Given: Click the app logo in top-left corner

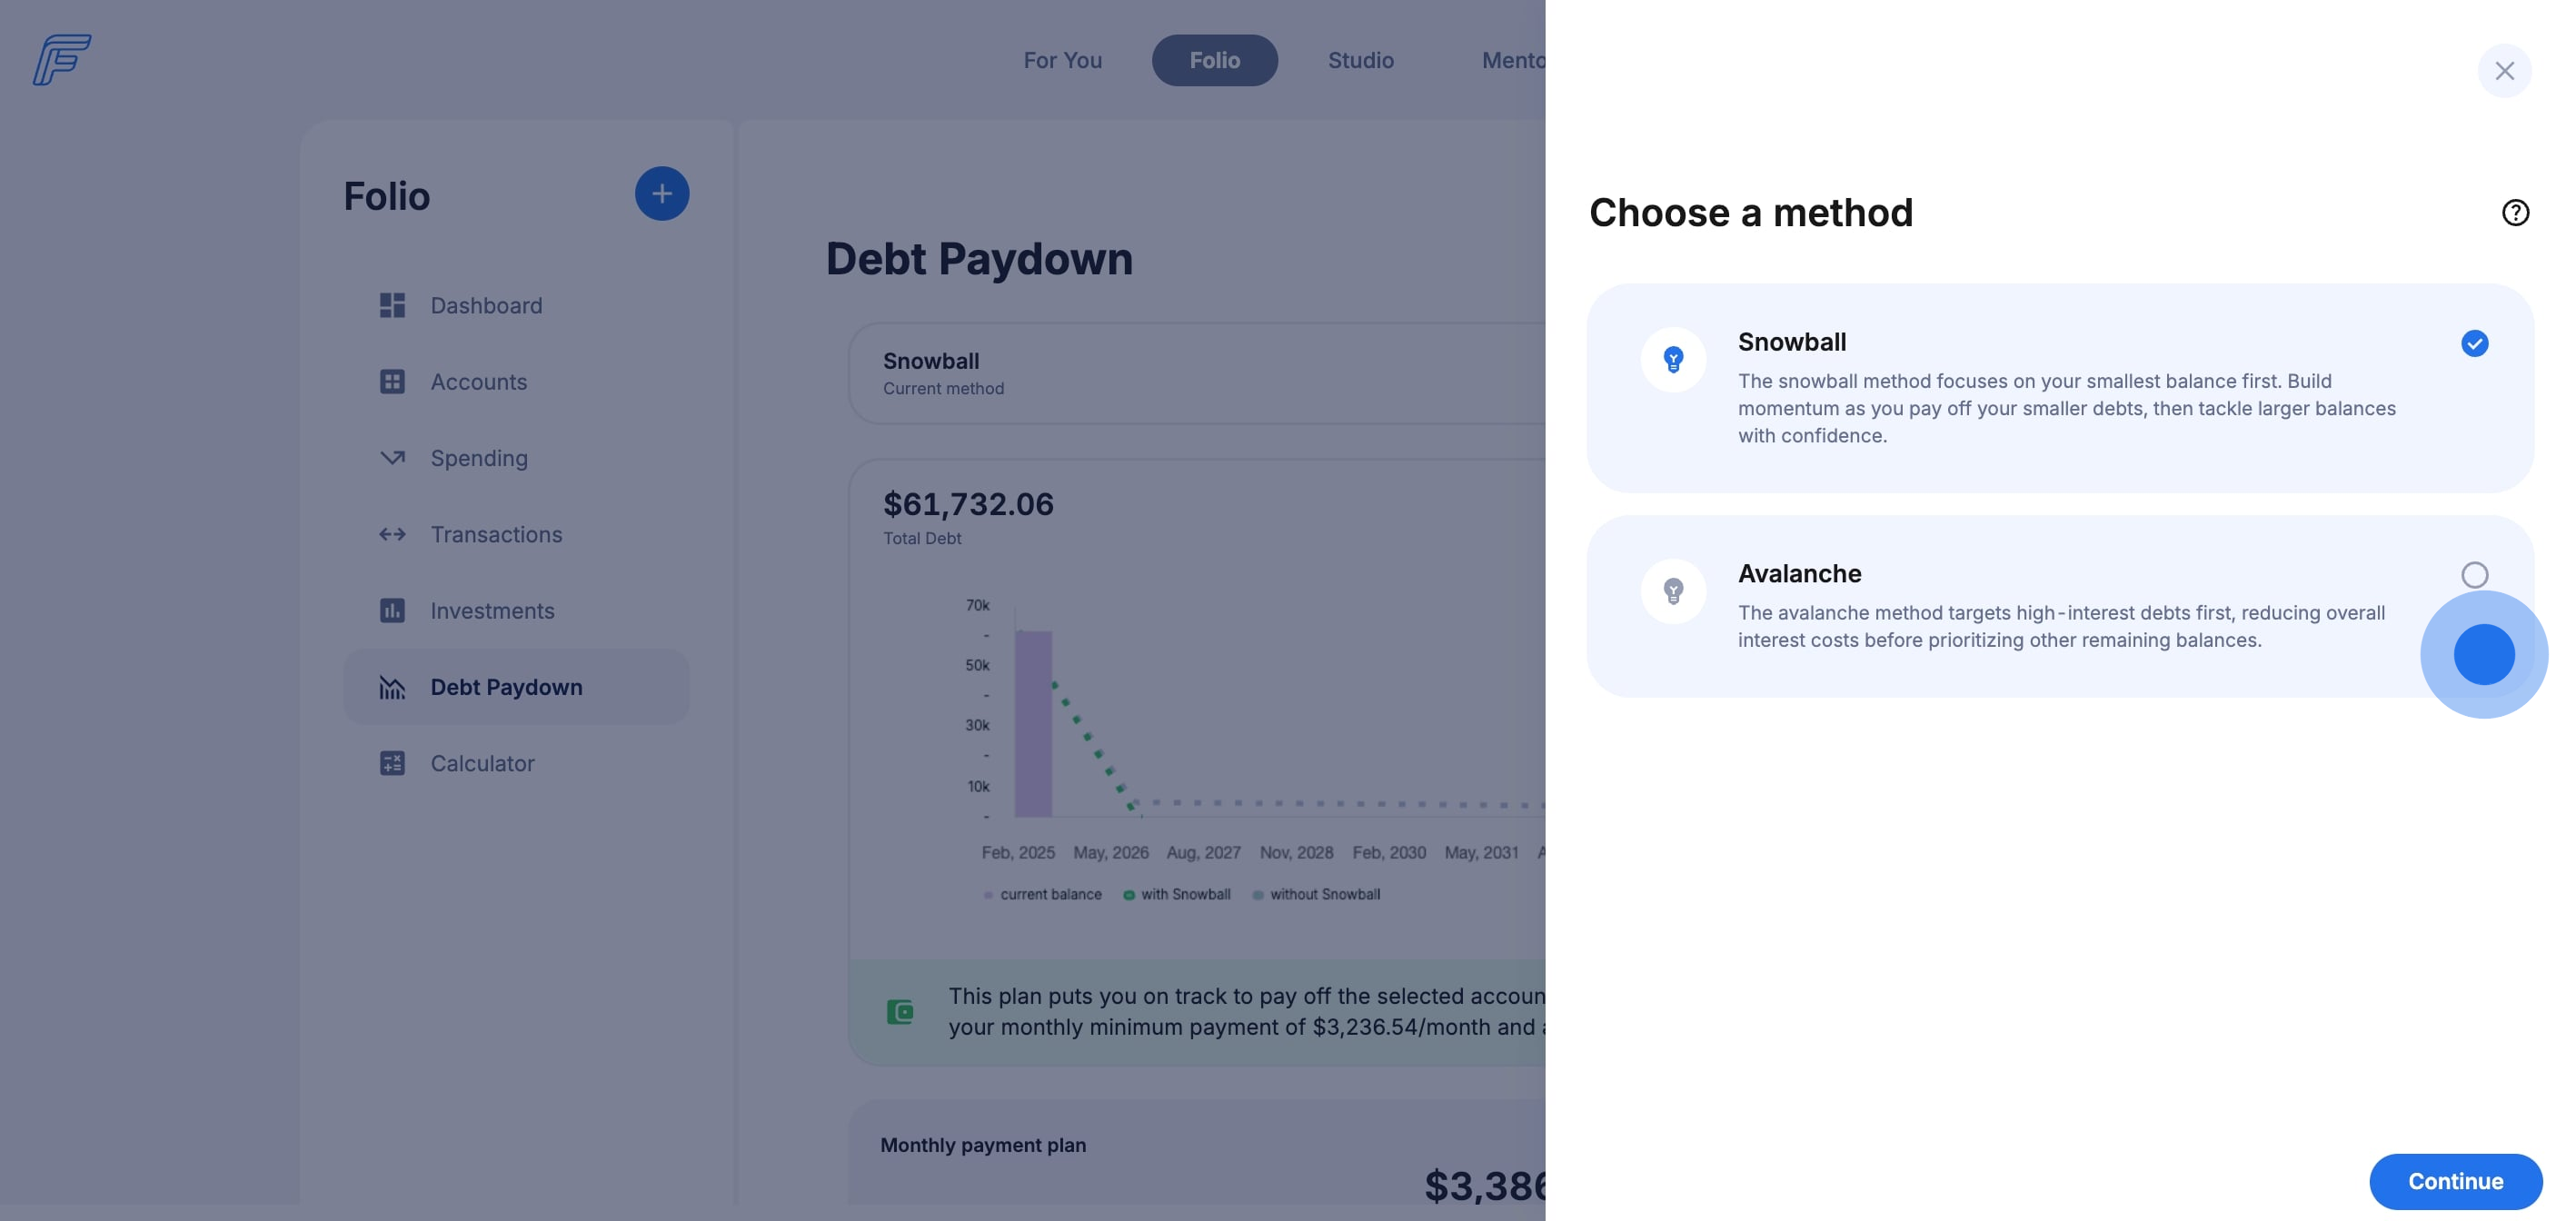Looking at the screenshot, I should [62, 60].
